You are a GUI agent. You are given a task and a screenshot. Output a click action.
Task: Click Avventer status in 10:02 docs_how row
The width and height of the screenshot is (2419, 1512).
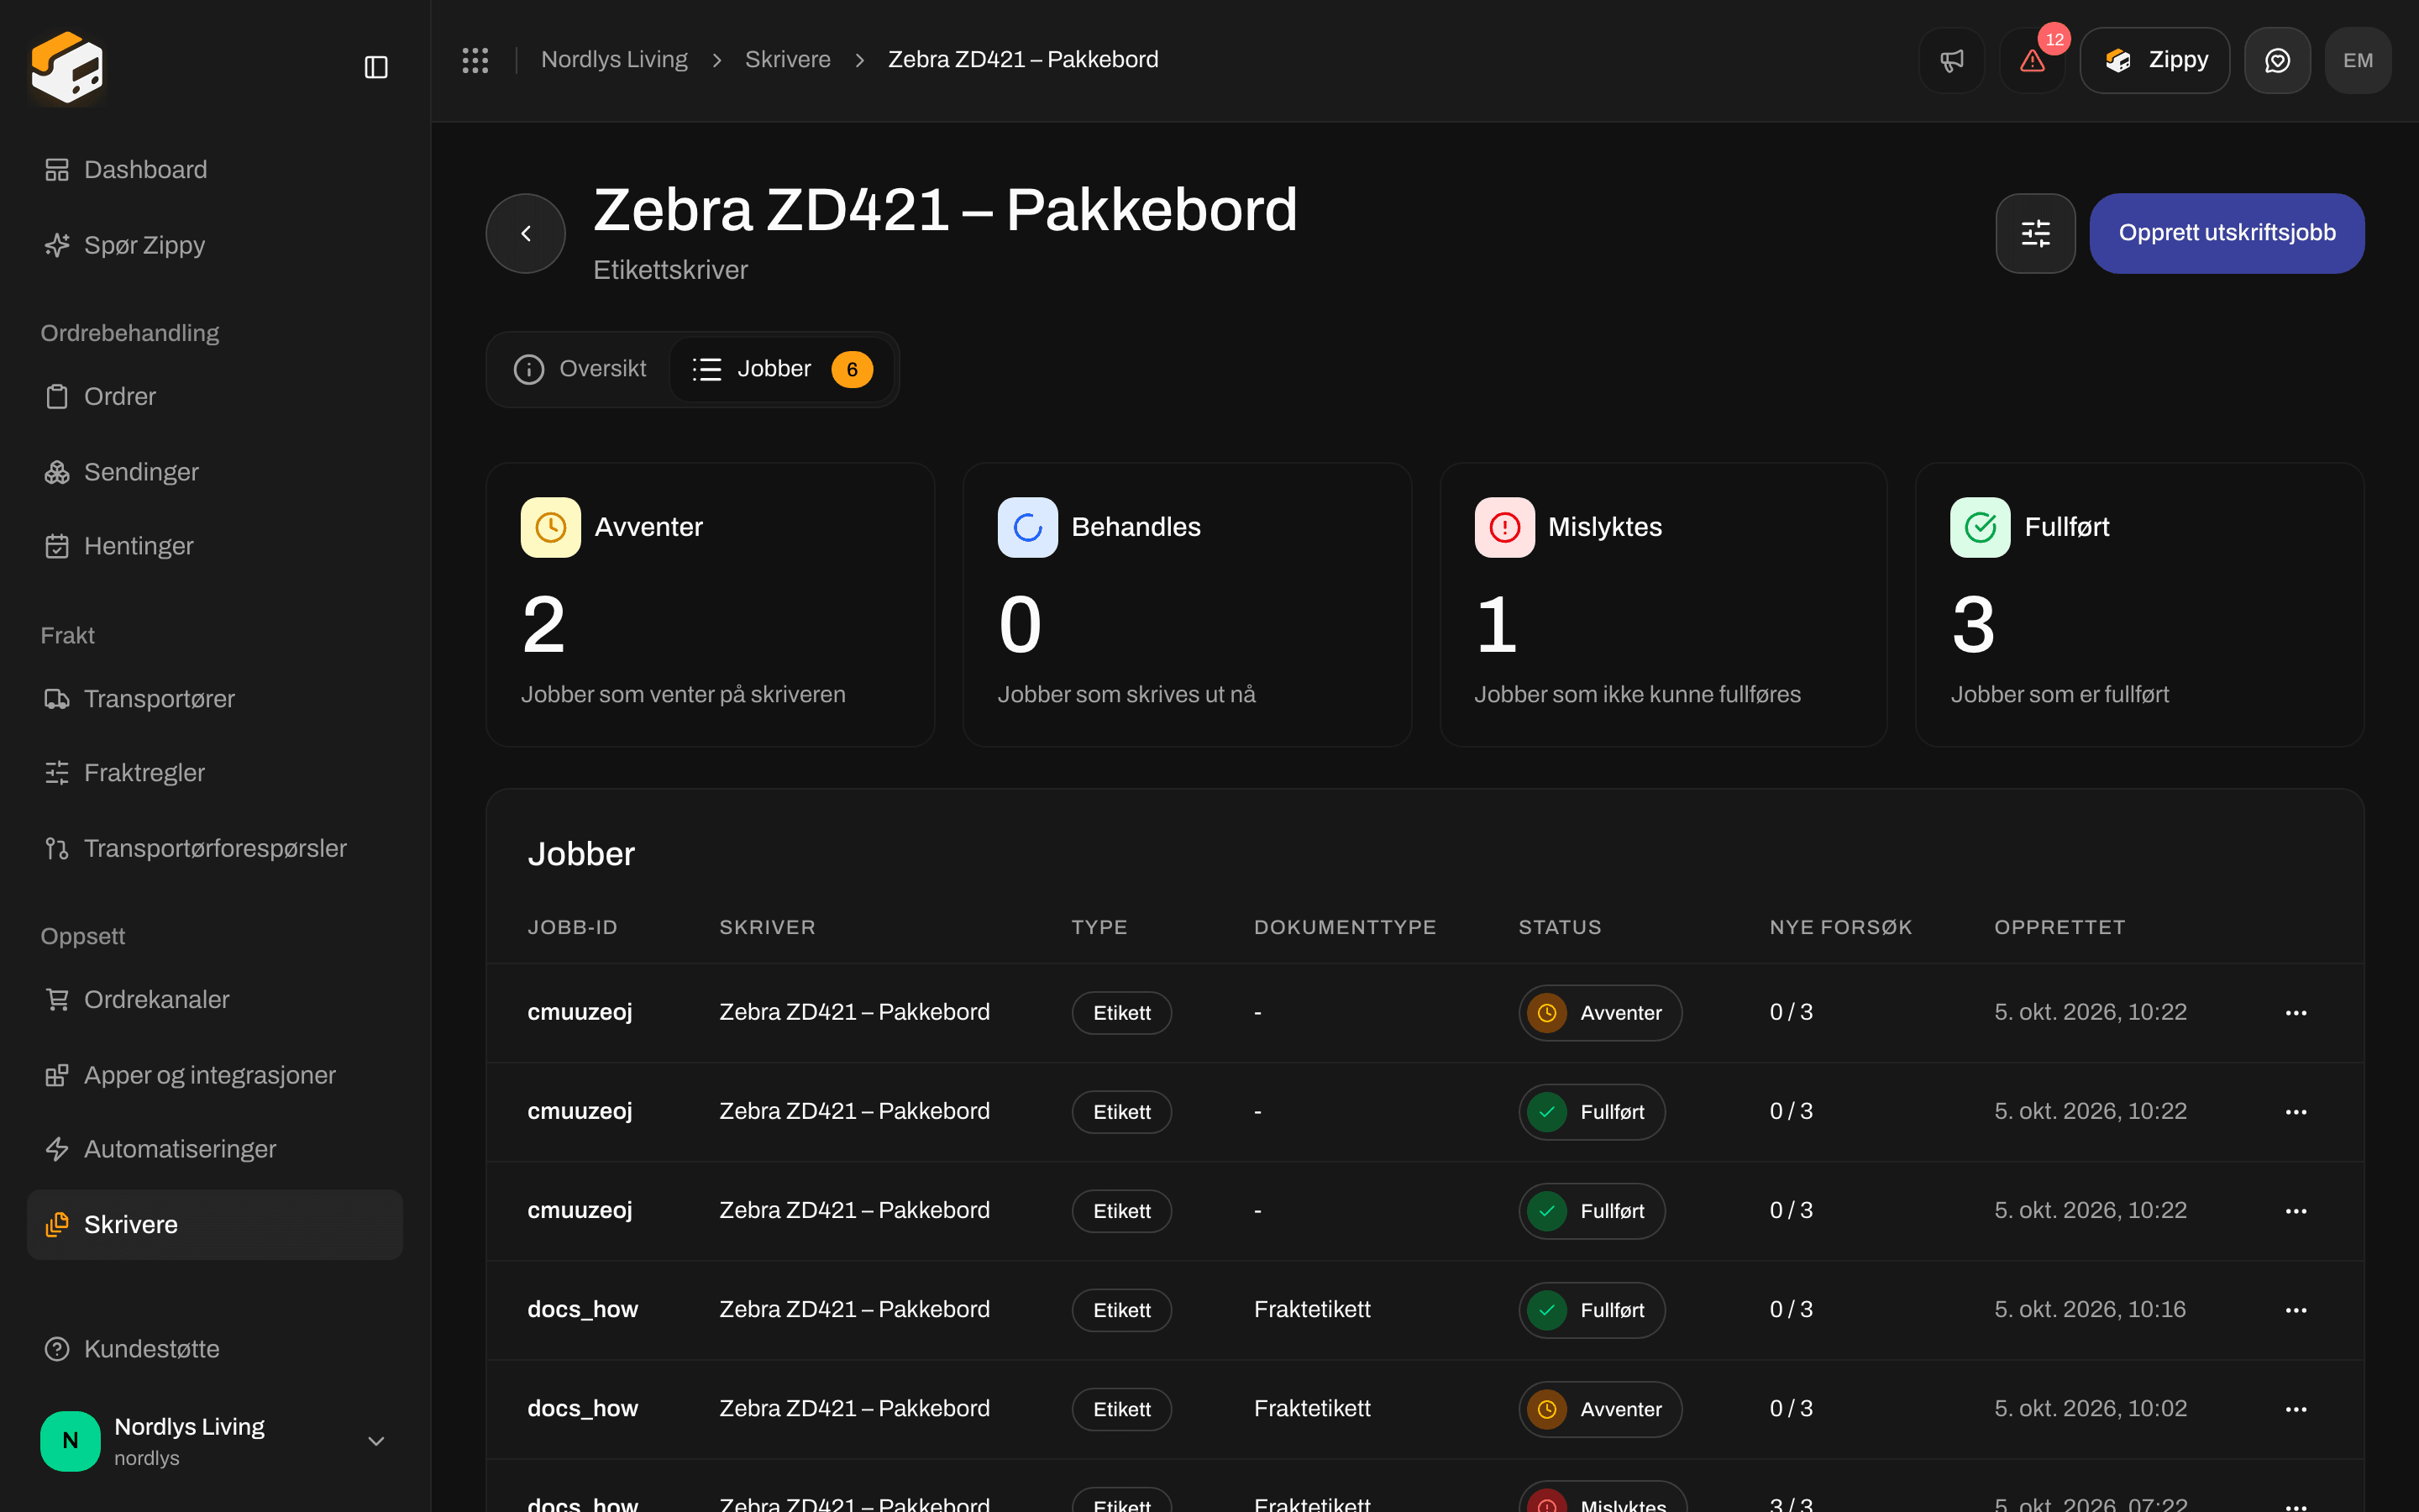coord(1600,1409)
